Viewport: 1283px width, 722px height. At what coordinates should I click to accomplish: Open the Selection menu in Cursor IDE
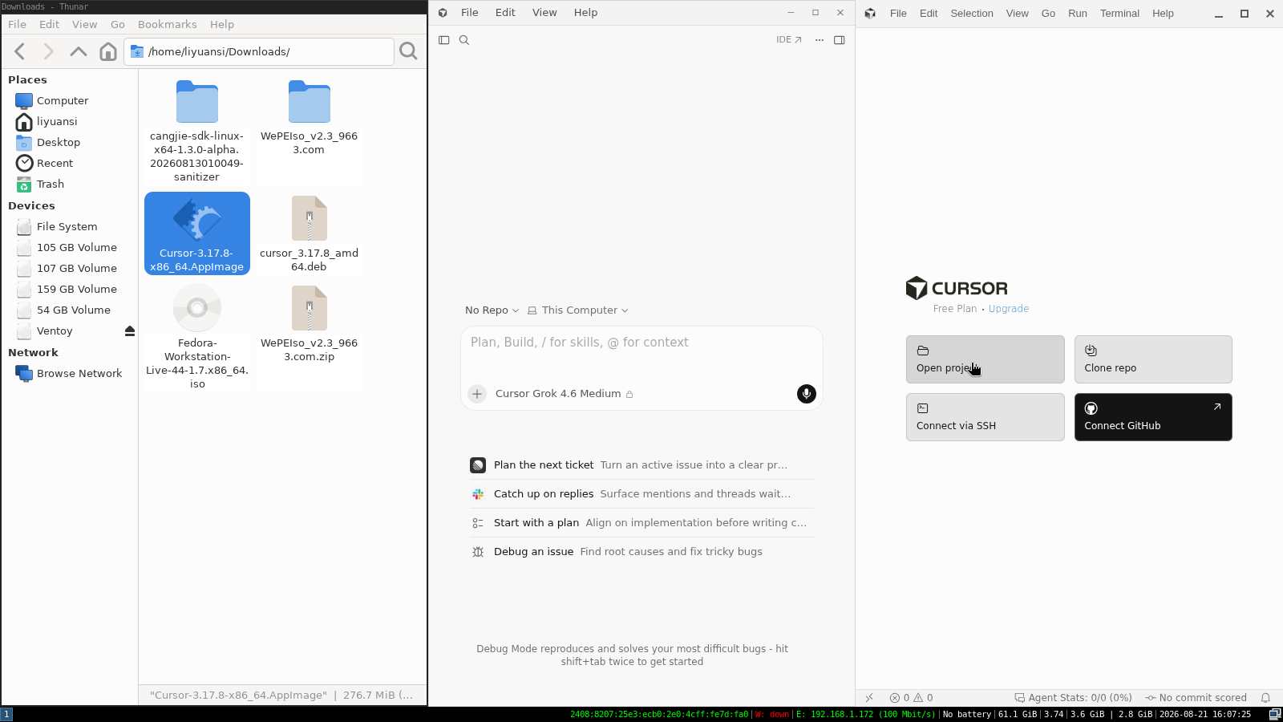point(972,14)
